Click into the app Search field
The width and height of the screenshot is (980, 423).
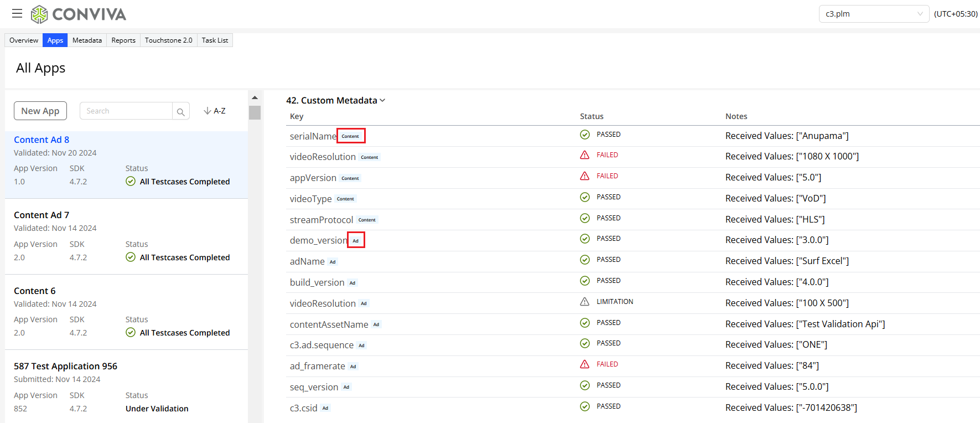click(x=126, y=111)
